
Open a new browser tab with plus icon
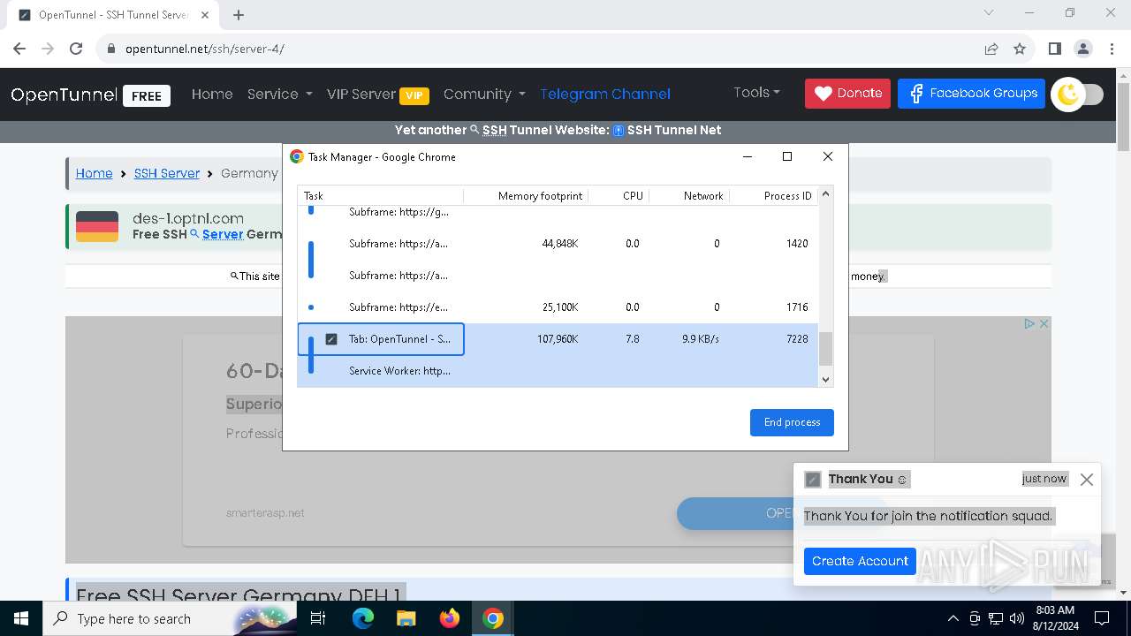pos(239,14)
